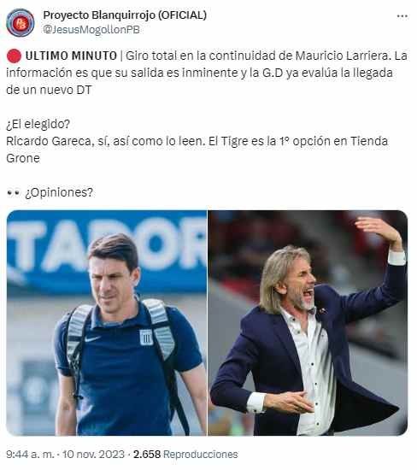The image size is (417, 470).
Task: Click the Alianza Lima crest on the shirt
Action: (x=146, y=338)
